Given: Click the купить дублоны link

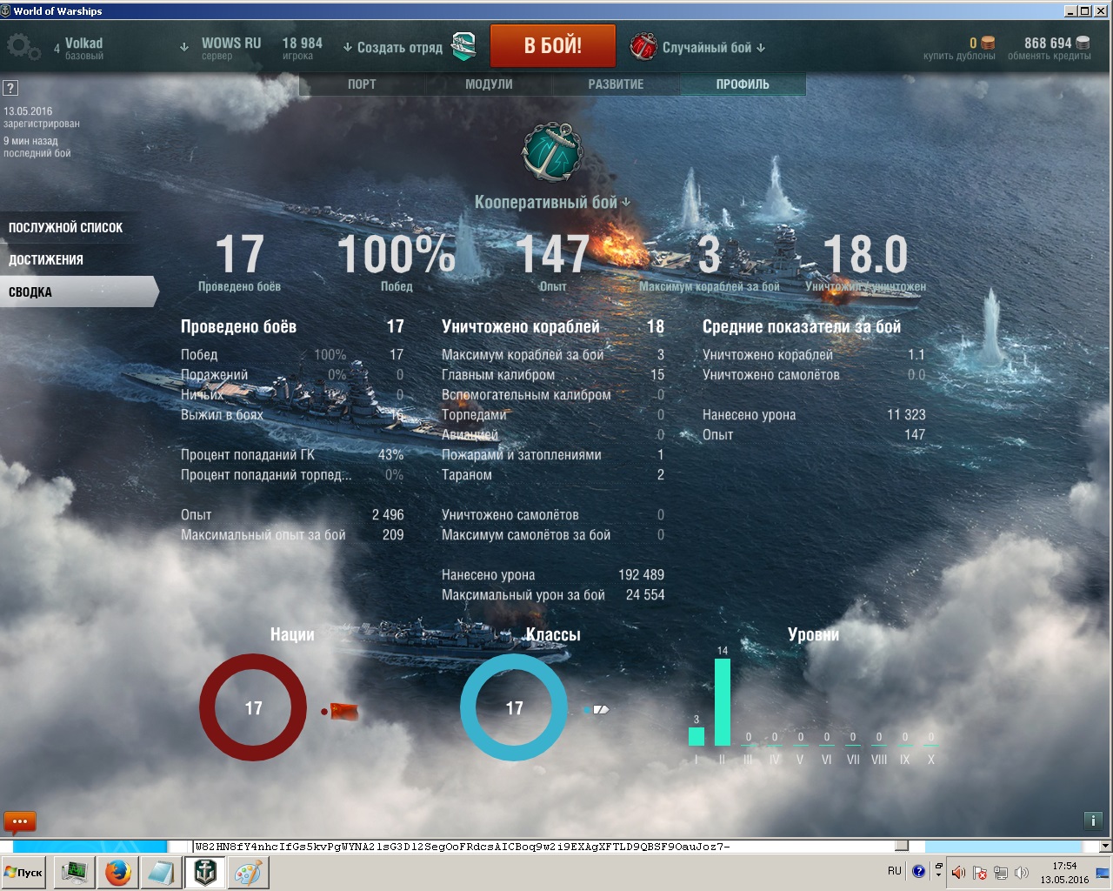Looking at the screenshot, I should pos(959,56).
